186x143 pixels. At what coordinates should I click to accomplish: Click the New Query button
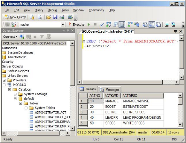pyautogui.click(x=15, y=17)
